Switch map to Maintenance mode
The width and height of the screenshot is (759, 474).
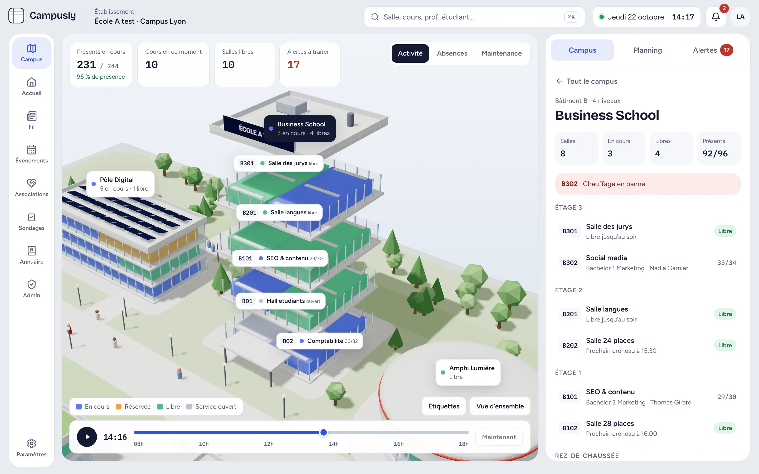[502, 53]
